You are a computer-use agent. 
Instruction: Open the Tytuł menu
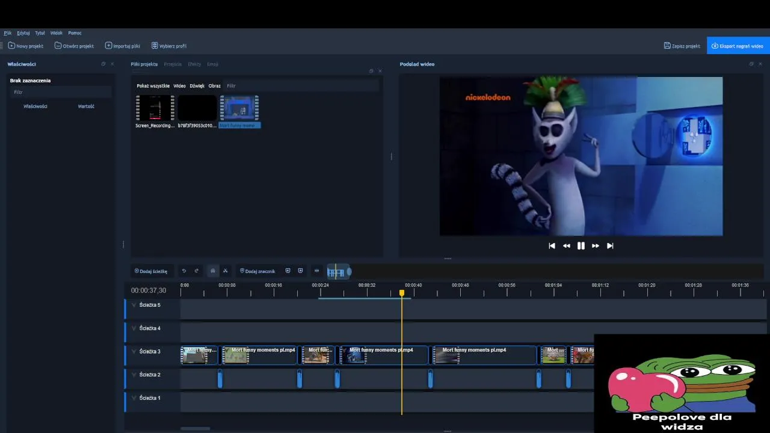[x=40, y=33]
